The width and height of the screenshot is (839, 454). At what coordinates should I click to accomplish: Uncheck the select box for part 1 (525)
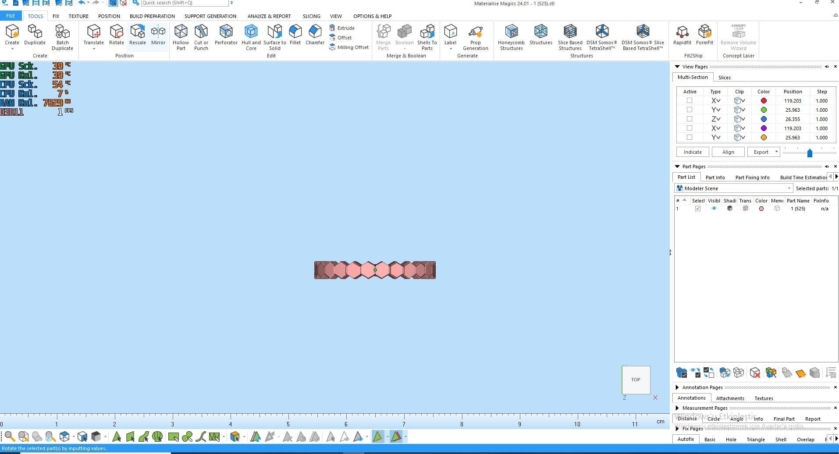pyautogui.click(x=698, y=209)
